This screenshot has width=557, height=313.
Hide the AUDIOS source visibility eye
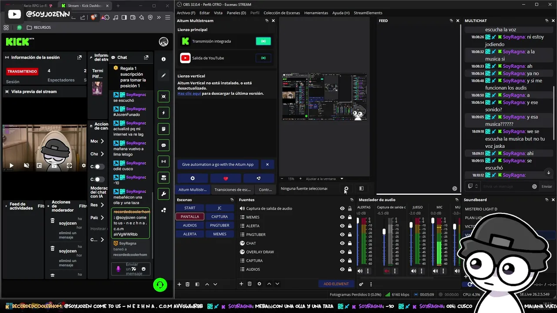(x=342, y=270)
